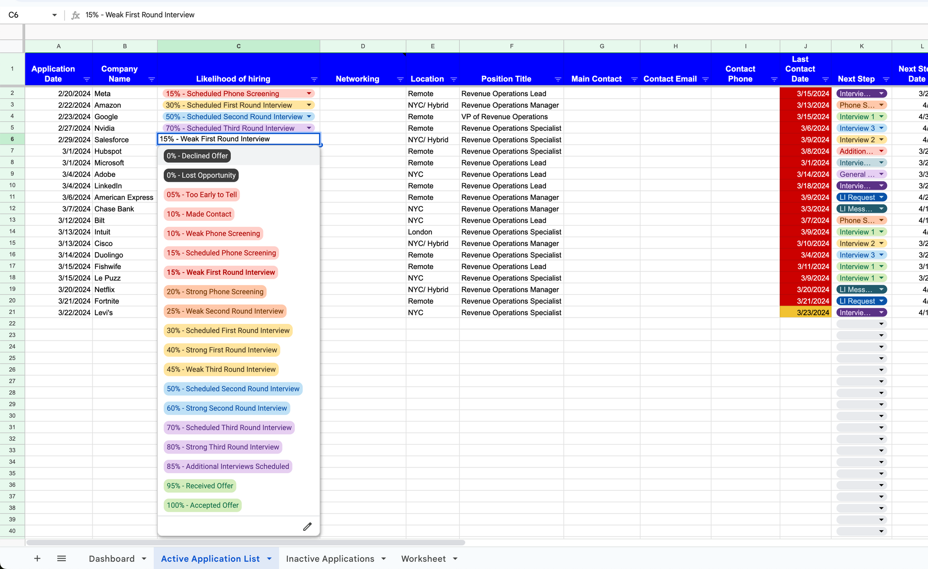Open filter icon on Location column
Screen dimensions: 928x569
point(454,79)
